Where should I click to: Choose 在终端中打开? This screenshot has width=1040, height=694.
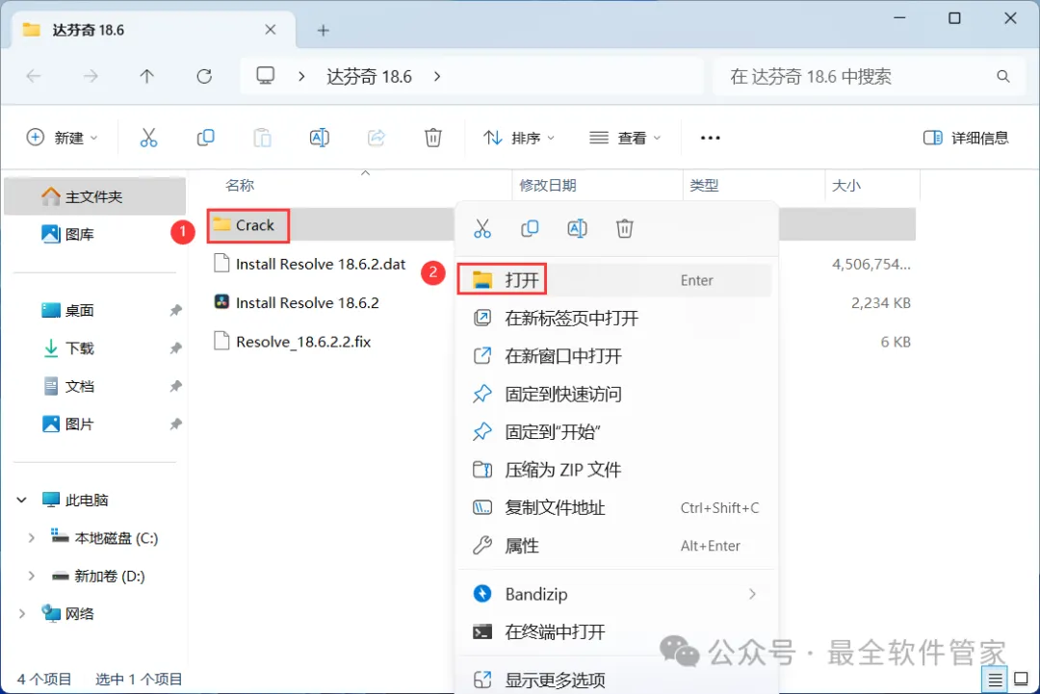pyautogui.click(x=614, y=631)
